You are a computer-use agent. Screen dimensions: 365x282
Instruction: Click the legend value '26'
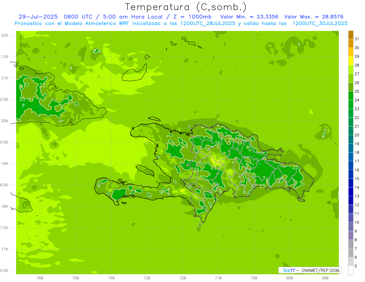point(357,83)
